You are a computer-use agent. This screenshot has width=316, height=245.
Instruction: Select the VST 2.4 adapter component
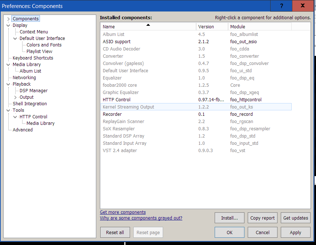point(196,150)
